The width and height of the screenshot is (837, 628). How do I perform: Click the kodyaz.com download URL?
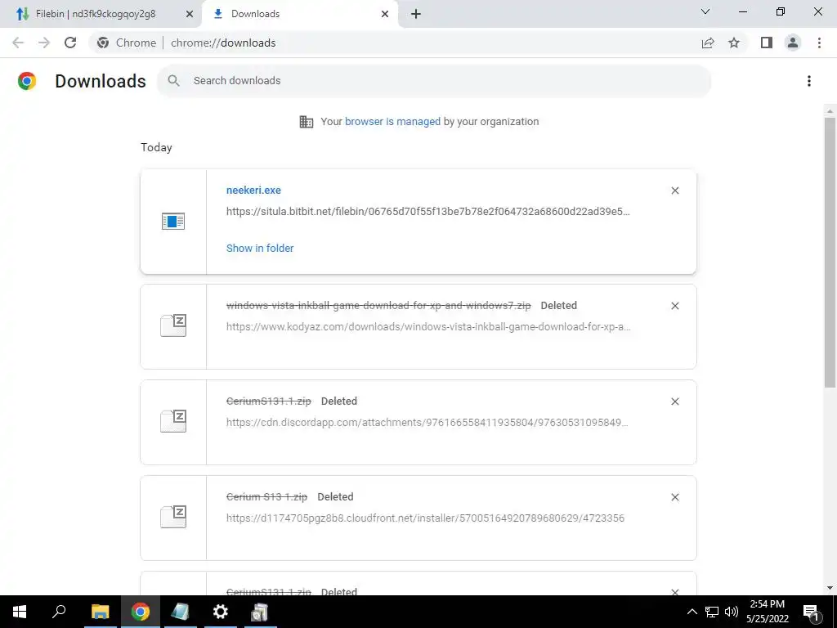point(428,327)
